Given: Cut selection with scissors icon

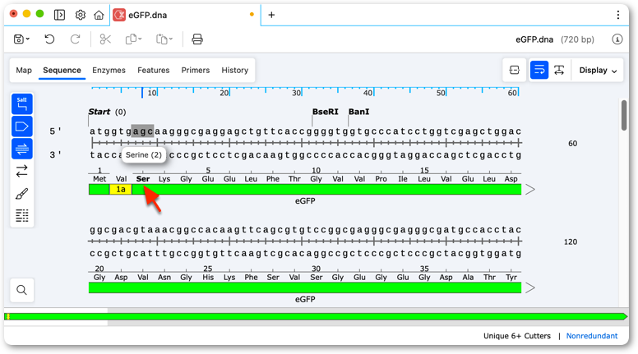Looking at the screenshot, I should point(105,39).
